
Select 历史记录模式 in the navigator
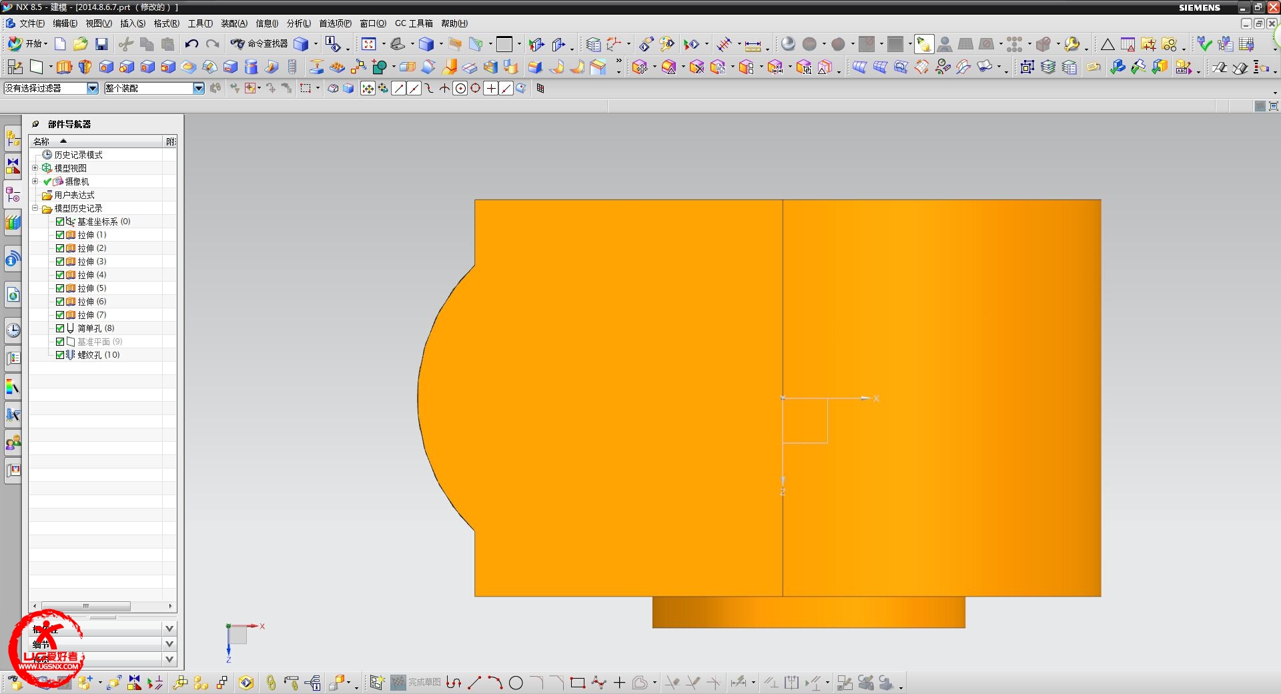pos(78,155)
